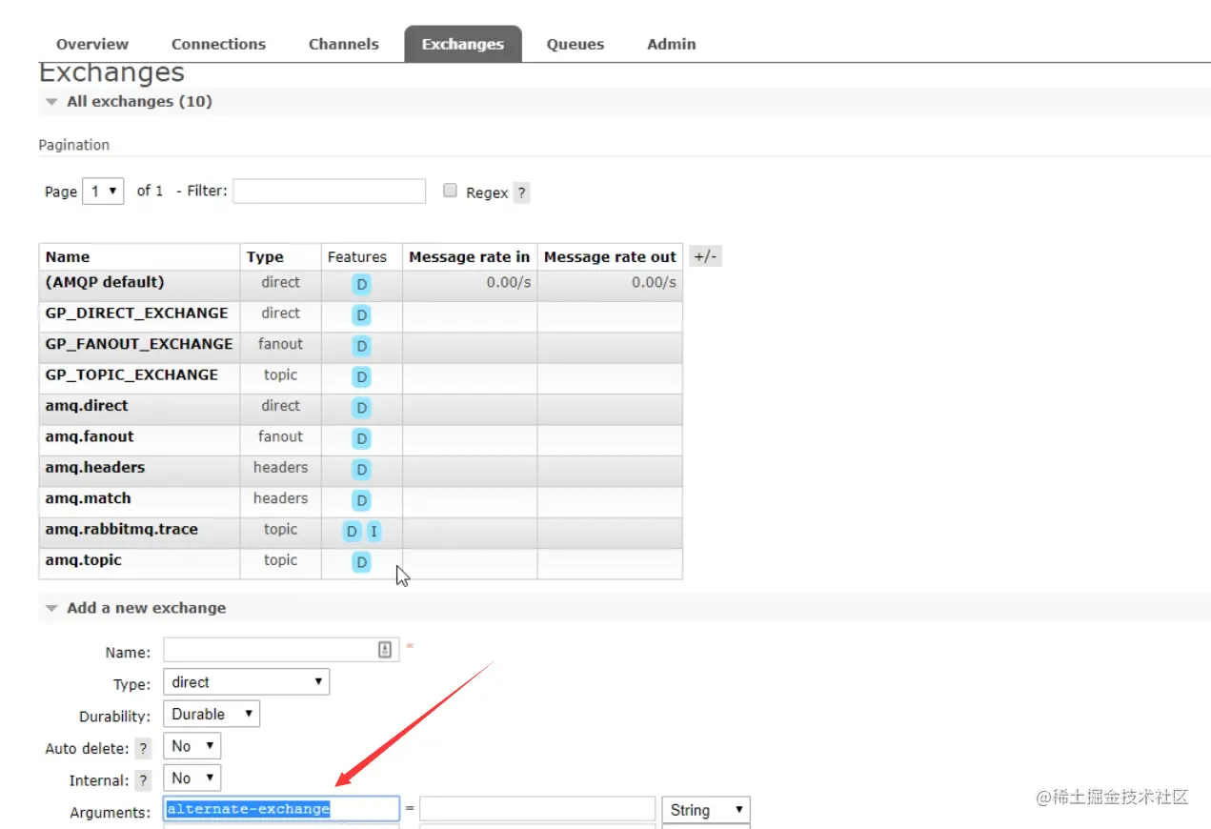The image size is (1211, 829).
Task: Click the D badge for amq.rabbitmq.trace
Action: (x=353, y=531)
